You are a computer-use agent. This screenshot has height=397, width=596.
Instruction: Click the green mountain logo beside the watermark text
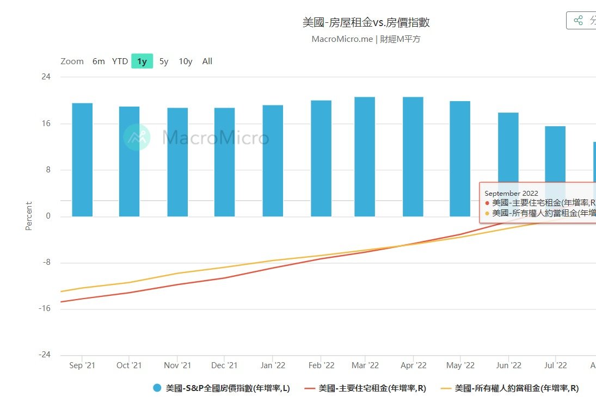(x=138, y=138)
